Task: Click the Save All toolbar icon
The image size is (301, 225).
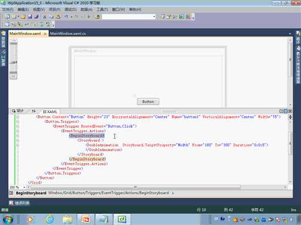Action: click(36, 16)
